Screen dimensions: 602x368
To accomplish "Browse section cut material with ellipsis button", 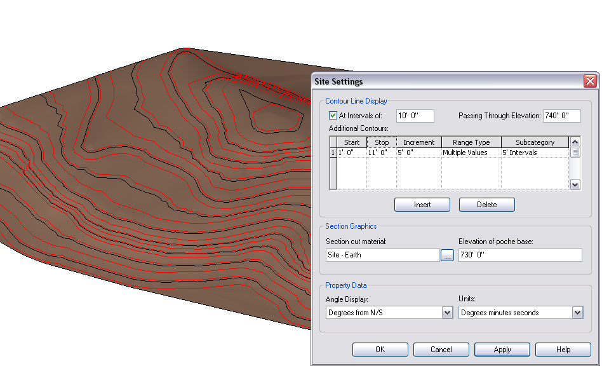I will pyautogui.click(x=447, y=256).
